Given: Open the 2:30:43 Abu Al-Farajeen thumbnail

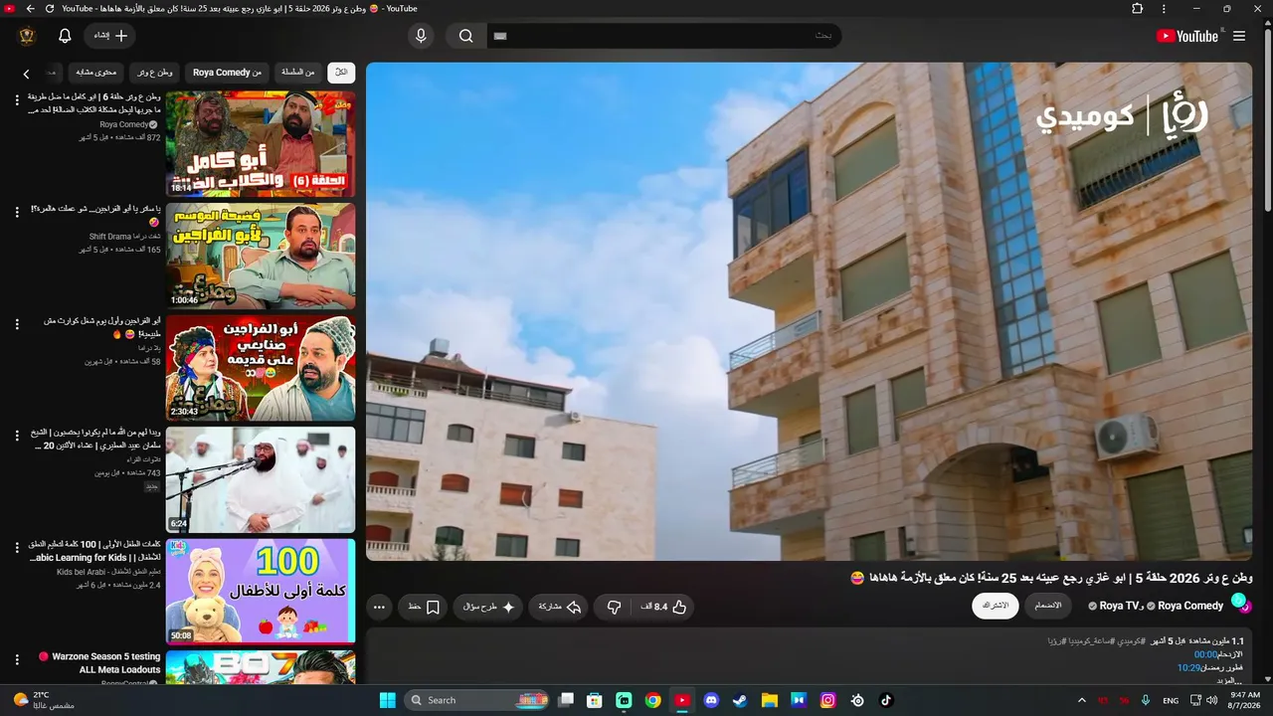Looking at the screenshot, I should 261,368.
